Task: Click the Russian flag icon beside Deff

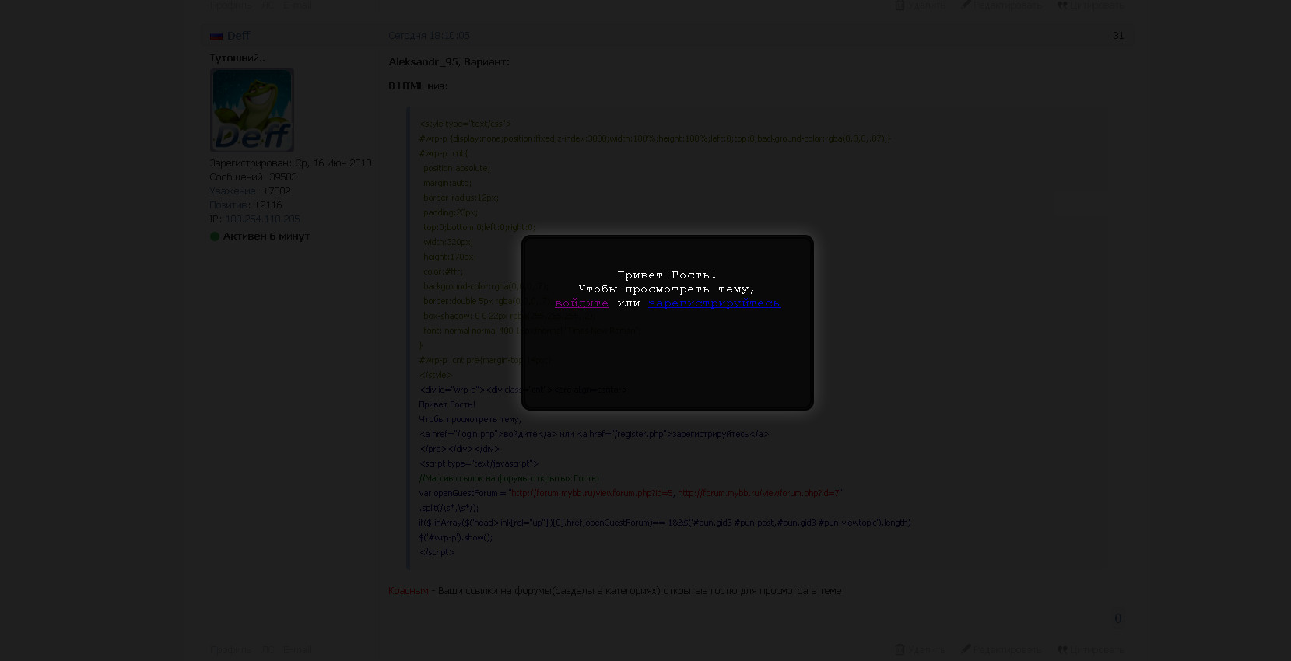Action: (216, 36)
